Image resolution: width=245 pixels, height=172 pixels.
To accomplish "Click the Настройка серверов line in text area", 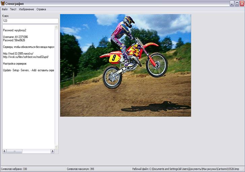I will [x=14, y=63].
